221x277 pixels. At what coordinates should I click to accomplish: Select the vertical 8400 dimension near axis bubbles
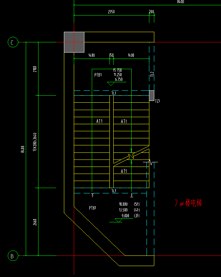point(23,149)
